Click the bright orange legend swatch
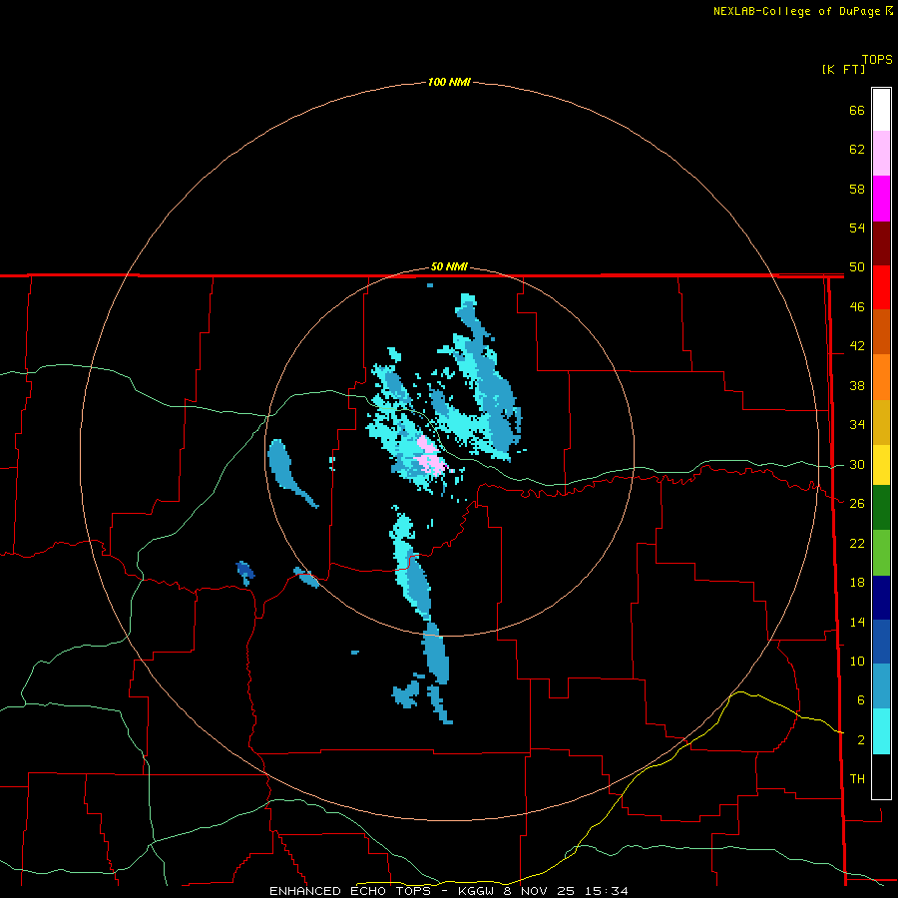Image resolution: width=898 pixels, height=898 pixels. click(881, 377)
